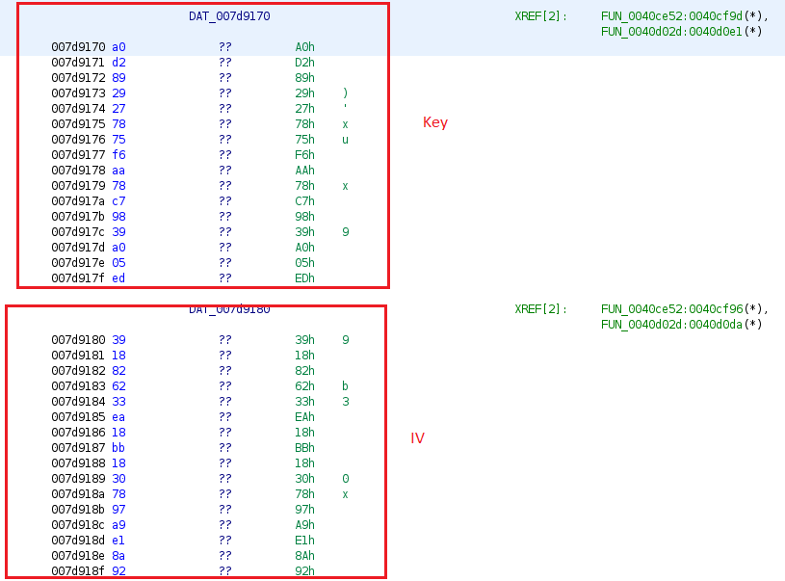
Task: Click 98h value on row 007d917b
Action: coord(305,217)
